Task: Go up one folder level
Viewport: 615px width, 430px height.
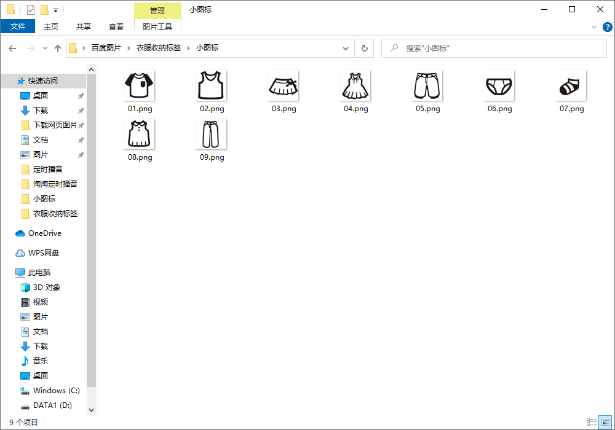Action: click(58, 48)
